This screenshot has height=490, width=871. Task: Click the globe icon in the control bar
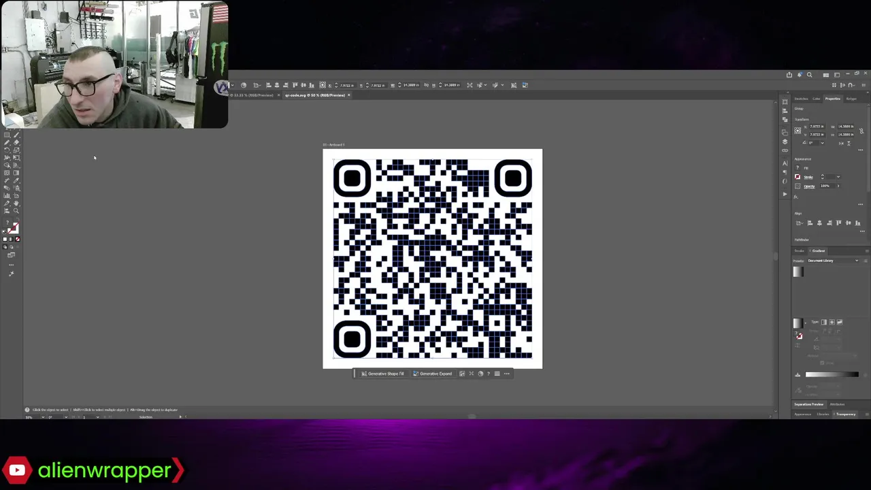click(x=244, y=85)
